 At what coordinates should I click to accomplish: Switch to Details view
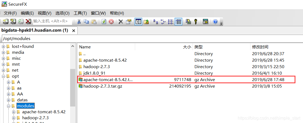click(x=178, y=22)
